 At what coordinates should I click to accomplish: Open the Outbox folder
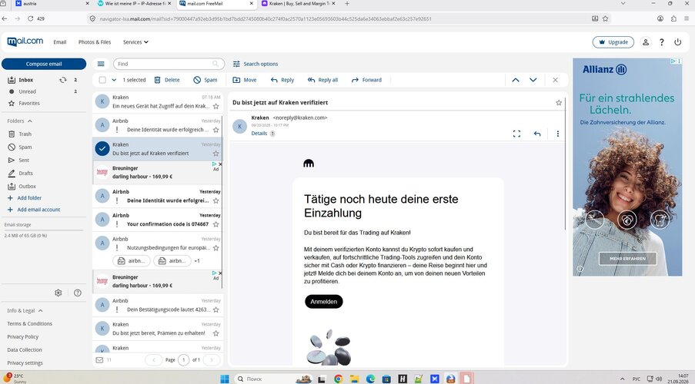(x=27, y=187)
